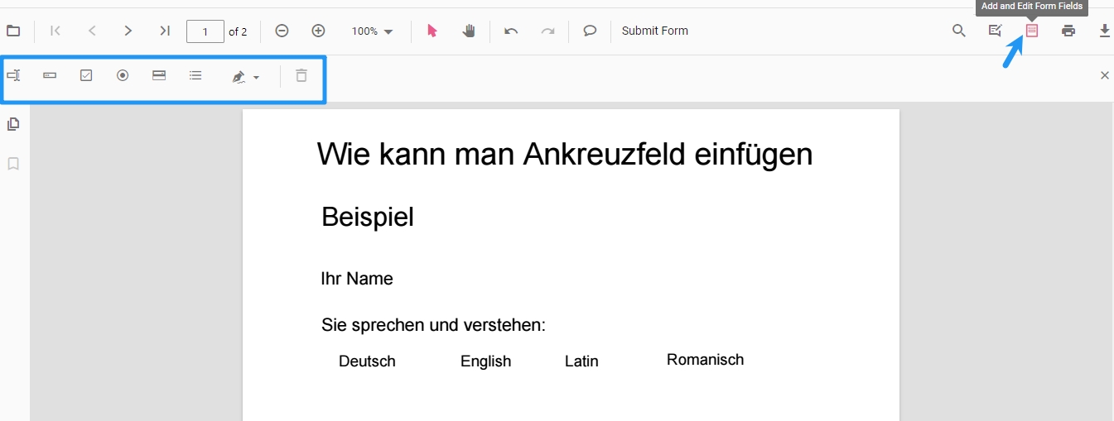Zoom out with the minus icon

[282, 31]
